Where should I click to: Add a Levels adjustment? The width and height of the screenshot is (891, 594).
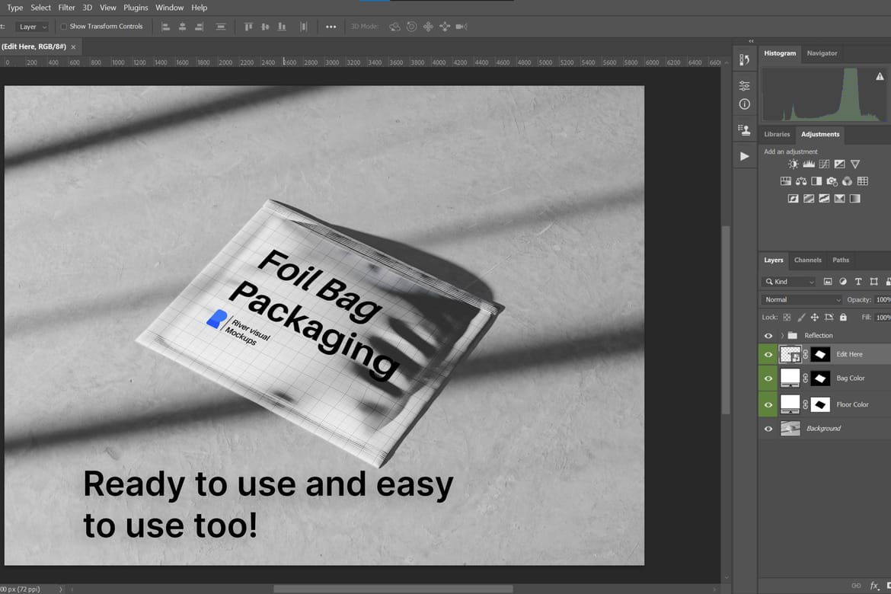(809, 164)
